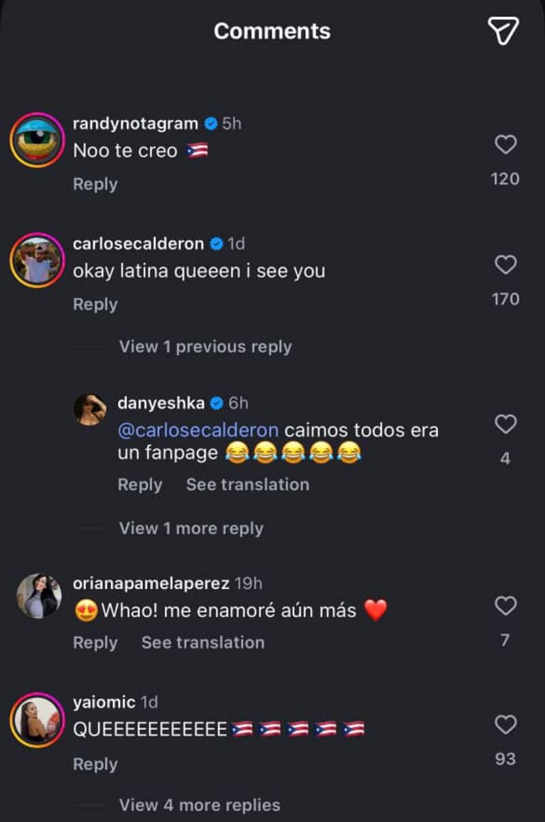The width and height of the screenshot is (545, 822).
Task: Tap Reply under randynotagram's comment
Action: click(95, 183)
